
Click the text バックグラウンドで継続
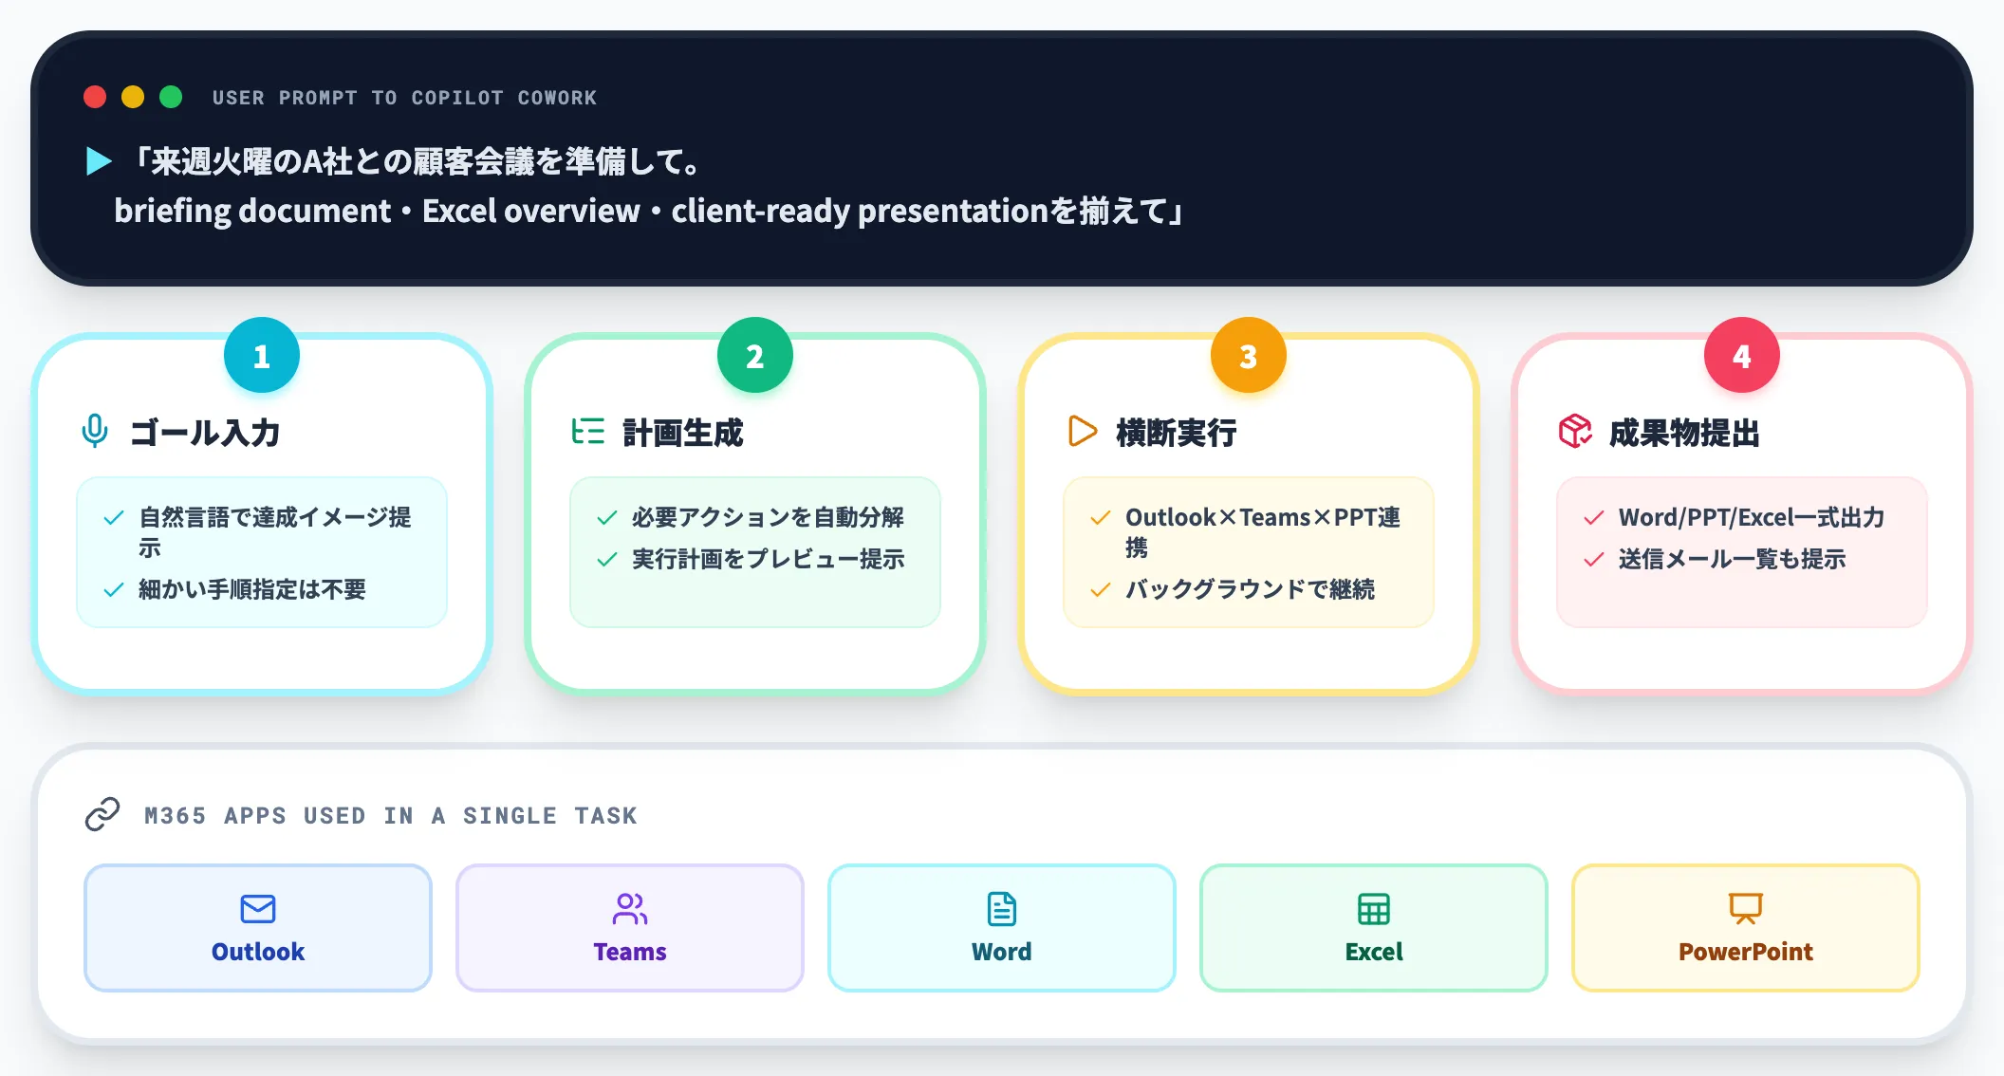tap(1251, 589)
